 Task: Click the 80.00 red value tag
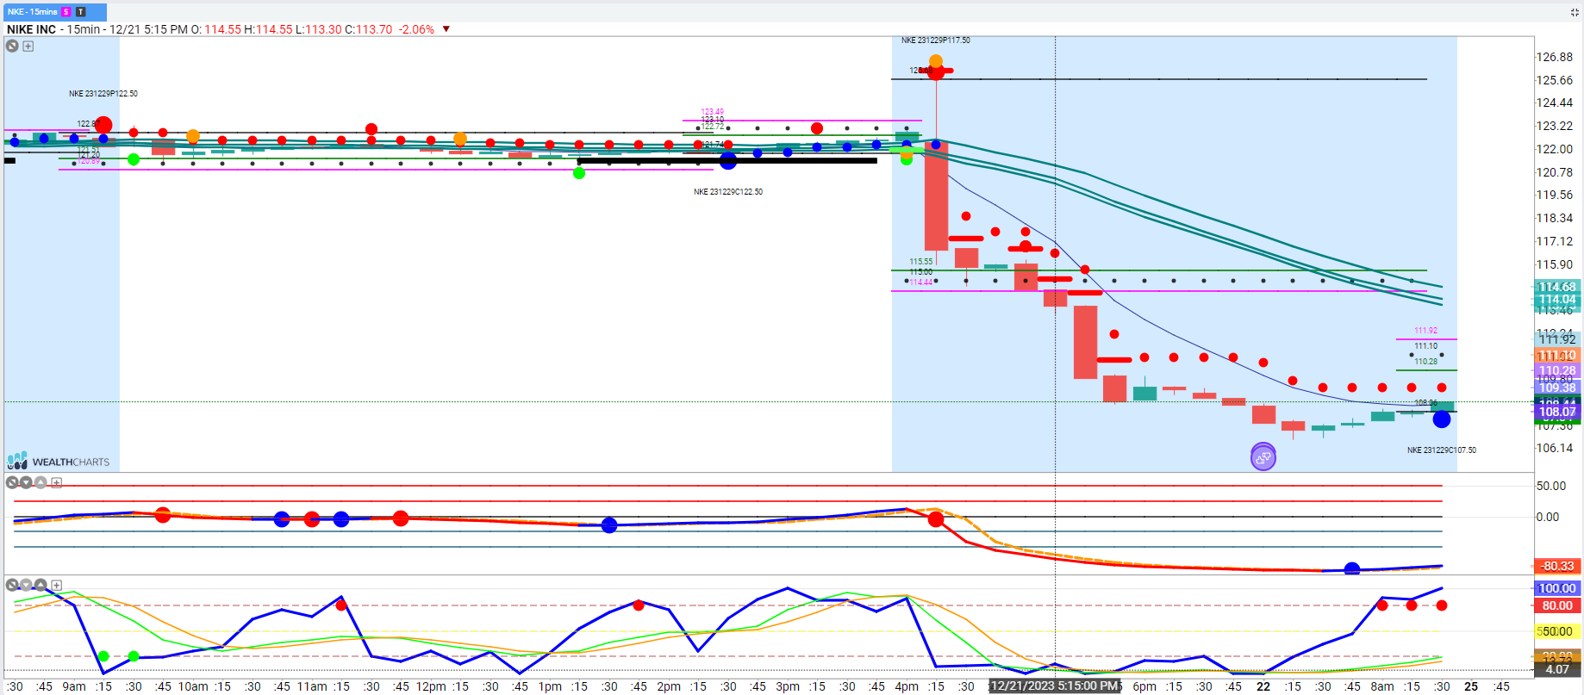(1557, 605)
